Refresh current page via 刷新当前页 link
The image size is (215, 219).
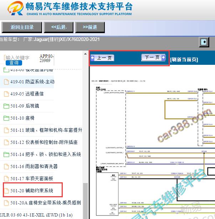(184, 59)
